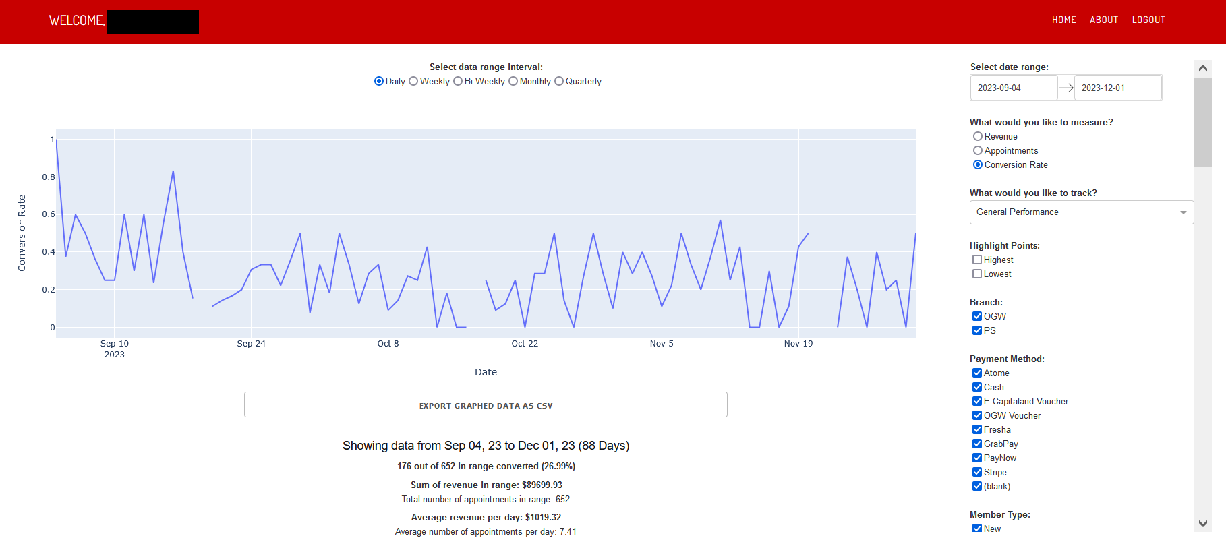Open the HOME navigation link

point(1063,20)
